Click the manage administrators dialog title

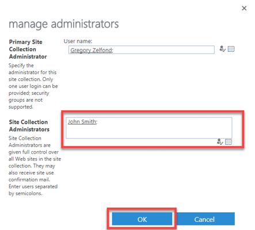click(x=64, y=24)
